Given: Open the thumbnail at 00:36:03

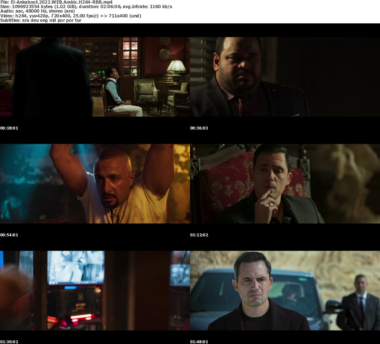Looking at the screenshot, I should click(285, 77).
